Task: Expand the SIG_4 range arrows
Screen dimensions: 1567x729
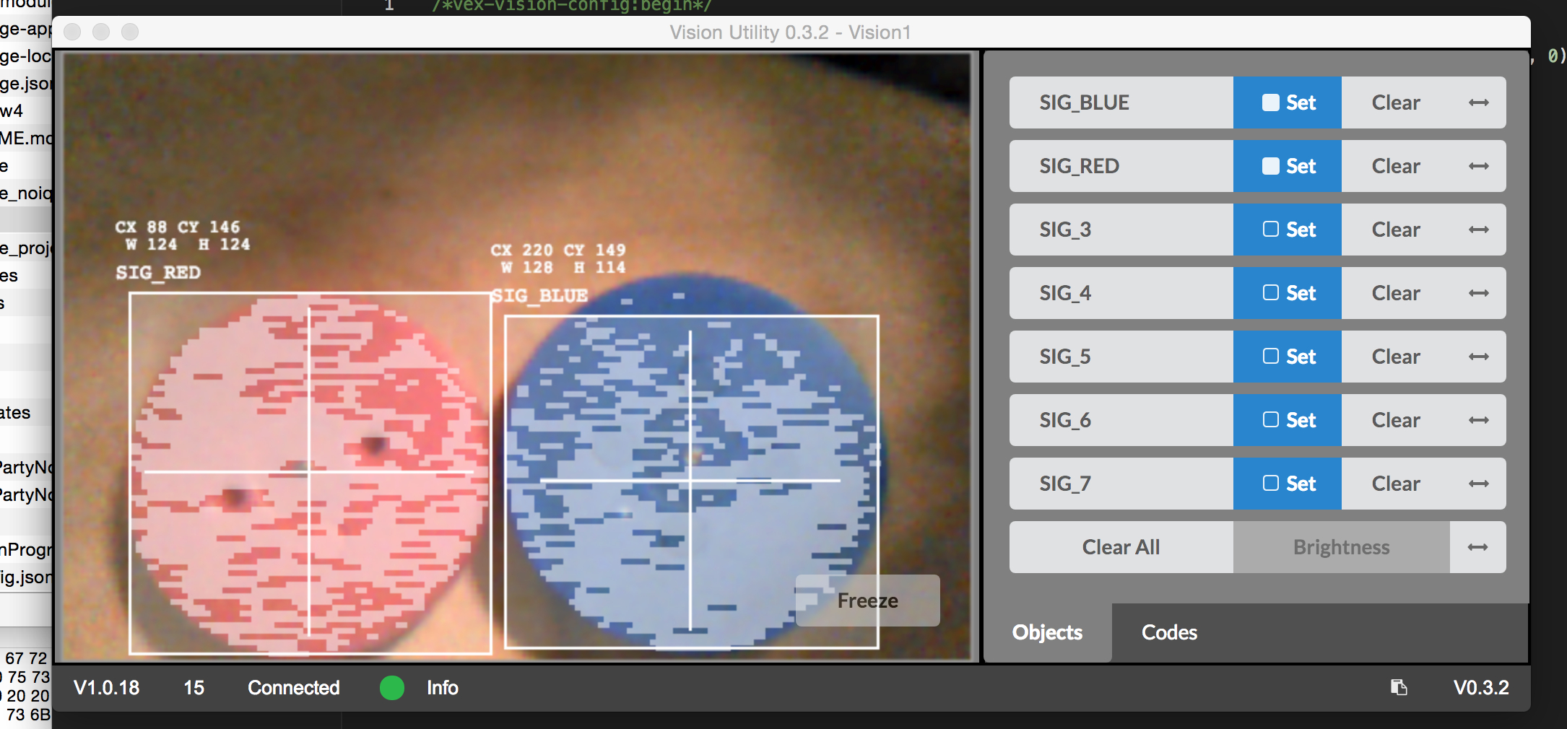Action: click(1478, 293)
